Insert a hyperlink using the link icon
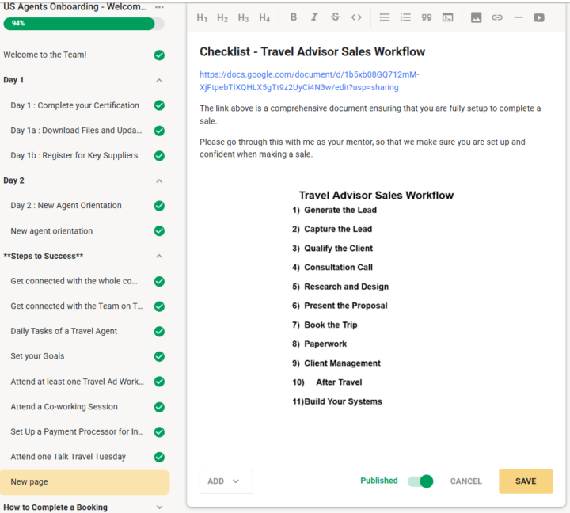 [497, 17]
